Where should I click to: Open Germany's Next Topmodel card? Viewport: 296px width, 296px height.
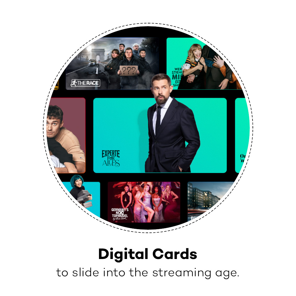pyautogui.click(x=144, y=202)
